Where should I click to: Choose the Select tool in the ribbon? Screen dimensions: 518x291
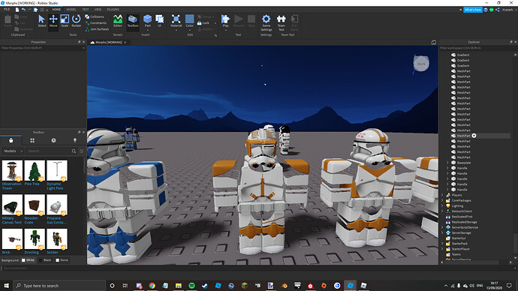tap(41, 21)
